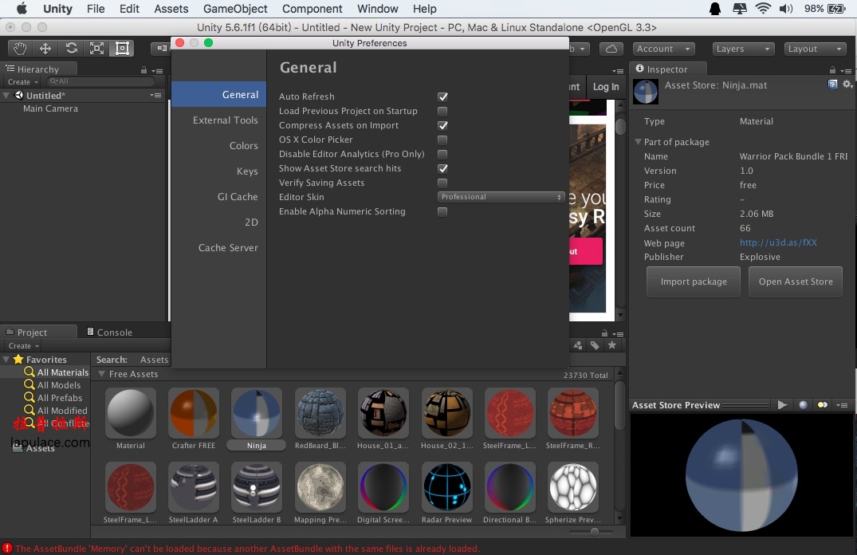
Task: Play the Asset Store Preview
Action: [x=782, y=405]
